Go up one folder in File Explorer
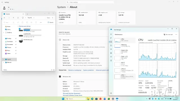 pyautogui.click(x=13, y=18)
